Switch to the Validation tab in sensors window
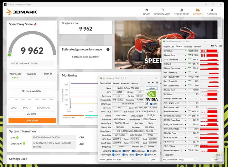Viewport: 228px width, 167px height. (x=197, y=46)
